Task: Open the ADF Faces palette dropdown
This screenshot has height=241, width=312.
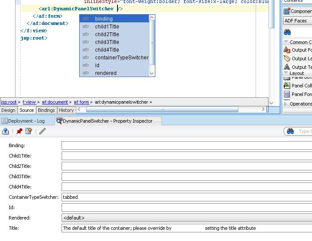Action: (x=297, y=21)
